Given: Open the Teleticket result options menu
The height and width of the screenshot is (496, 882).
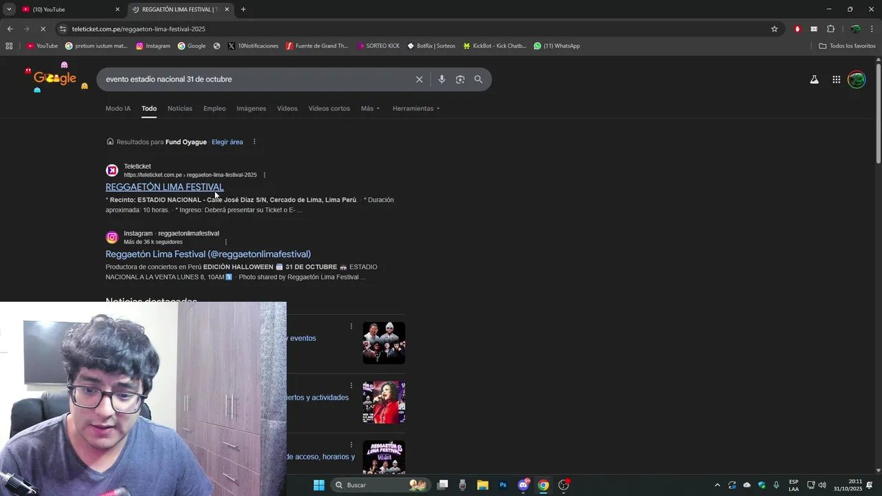Looking at the screenshot, I should [265, 175].
